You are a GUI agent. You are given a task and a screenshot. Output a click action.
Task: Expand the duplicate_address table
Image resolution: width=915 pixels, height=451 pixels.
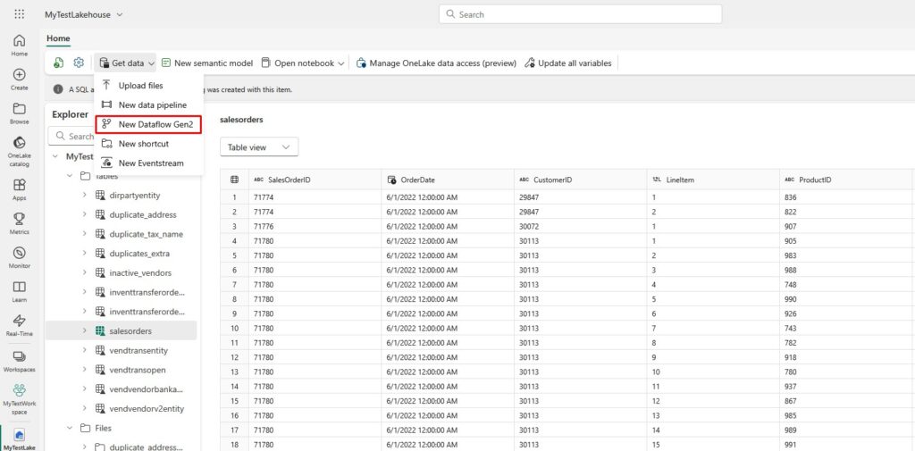coord(85,214)
